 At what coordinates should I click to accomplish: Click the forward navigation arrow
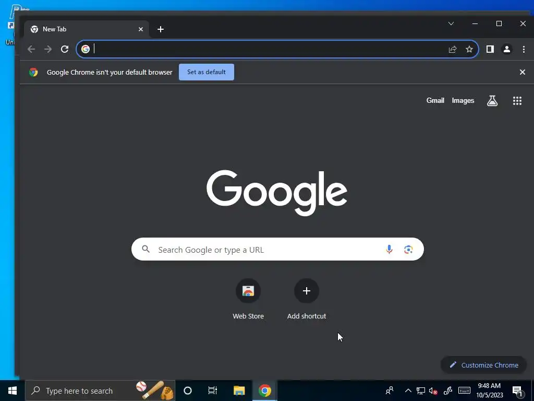point(48,49)
